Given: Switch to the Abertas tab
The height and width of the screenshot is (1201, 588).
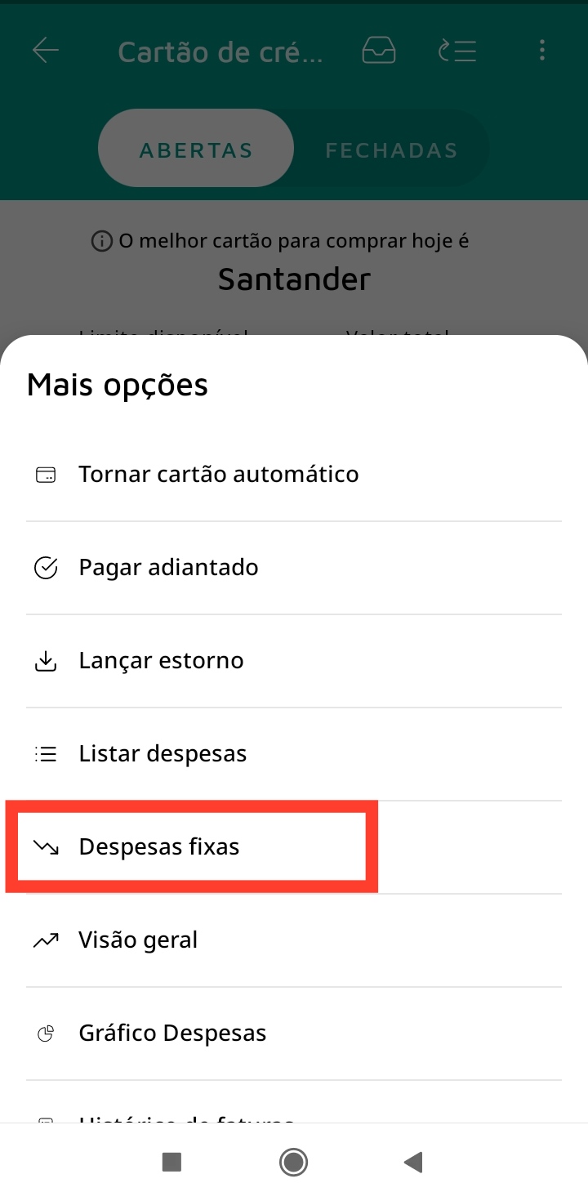Looking at the screenshot, I should click(x=196, y=150).
